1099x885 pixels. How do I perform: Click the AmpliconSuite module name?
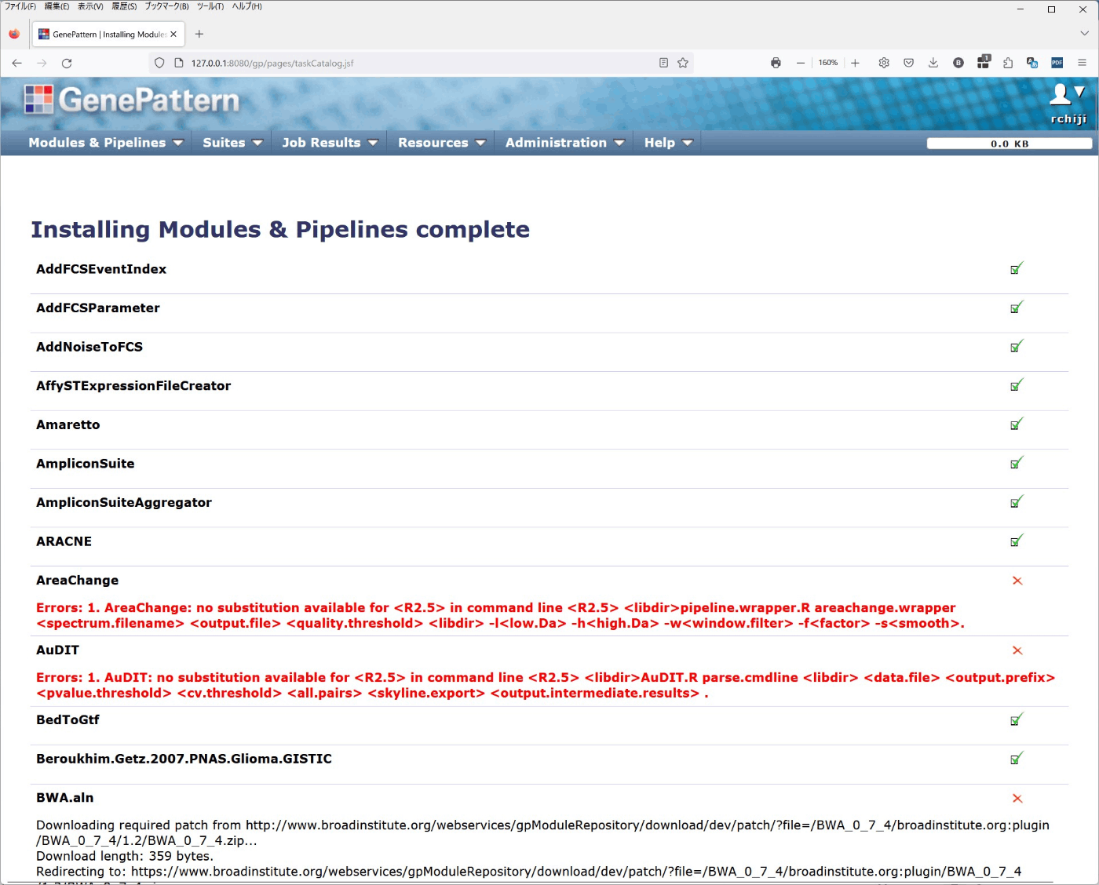tap(85, 464)
